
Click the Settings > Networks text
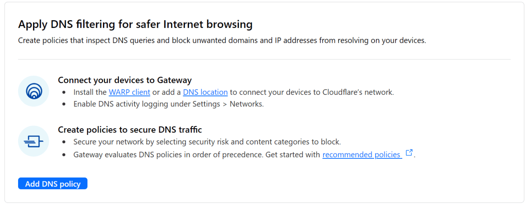(230, 104)
